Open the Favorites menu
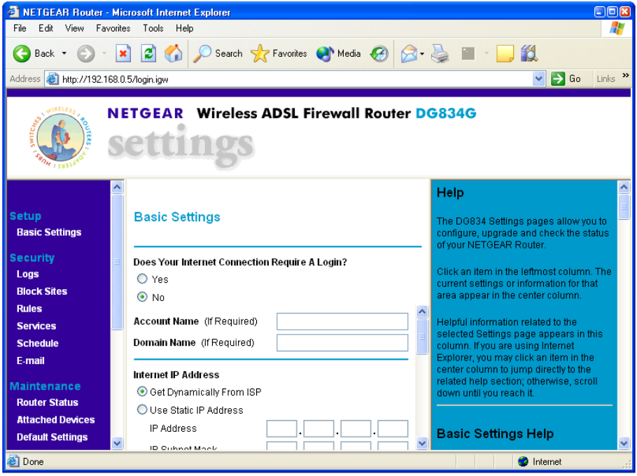637x476 pixels. (113, 28)
